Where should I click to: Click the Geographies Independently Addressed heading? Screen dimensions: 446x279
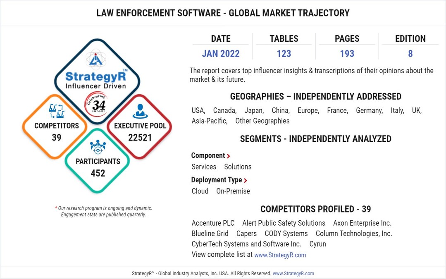point(316,96)
